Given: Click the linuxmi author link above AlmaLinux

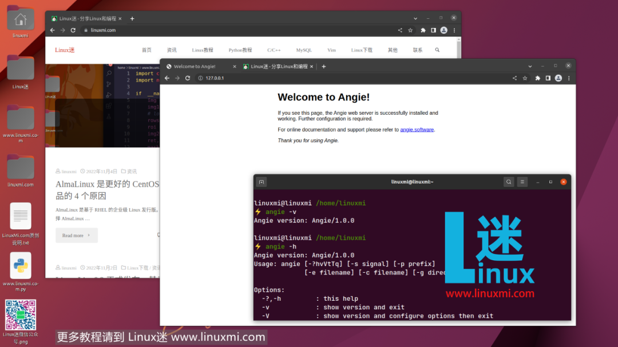Looking at the screenshot, I should tap(69, 171).
